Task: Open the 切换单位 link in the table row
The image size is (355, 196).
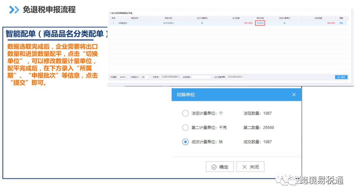Action: click(260, 23)
